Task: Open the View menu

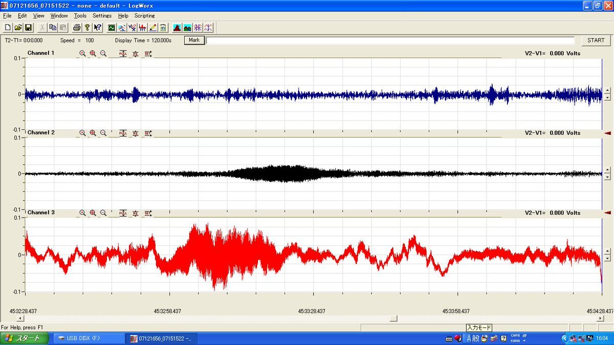Action: pyautogui.click(x=39, y=16)
